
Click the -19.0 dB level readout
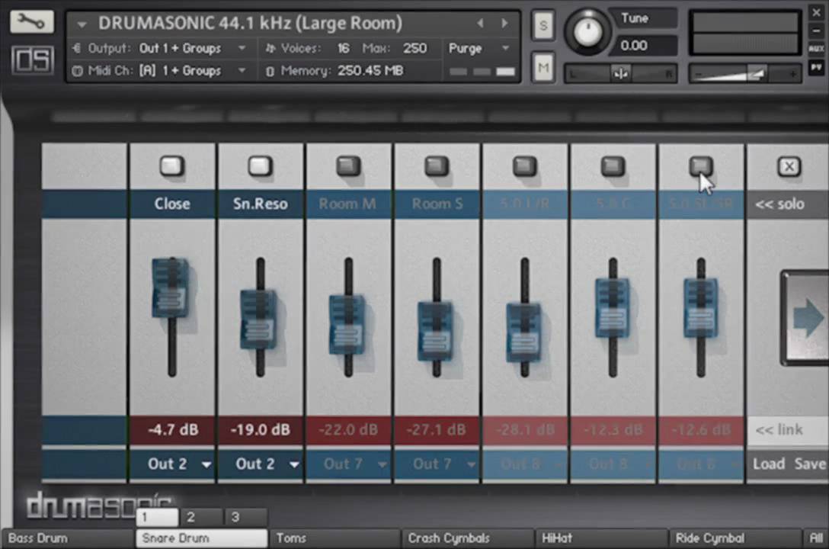(260, 429)
